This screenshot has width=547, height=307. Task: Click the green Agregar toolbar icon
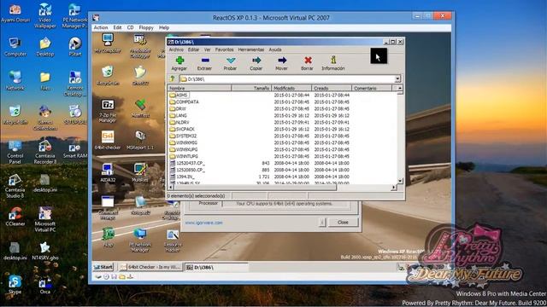click(x=179, y=61)
